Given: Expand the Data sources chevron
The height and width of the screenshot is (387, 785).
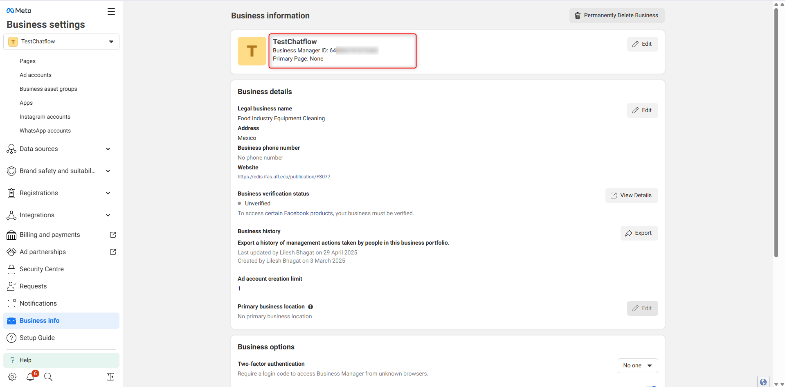Looking at the screenshot, I should [108, 149].
